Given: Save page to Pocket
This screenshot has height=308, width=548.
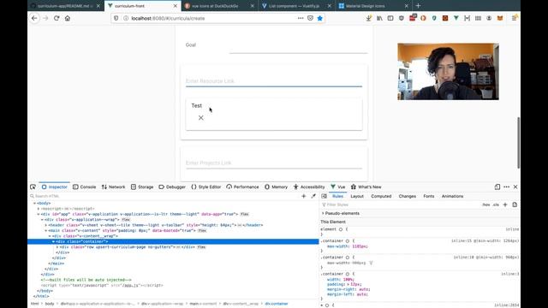Looking at the screenshot, I should point(310,18).
